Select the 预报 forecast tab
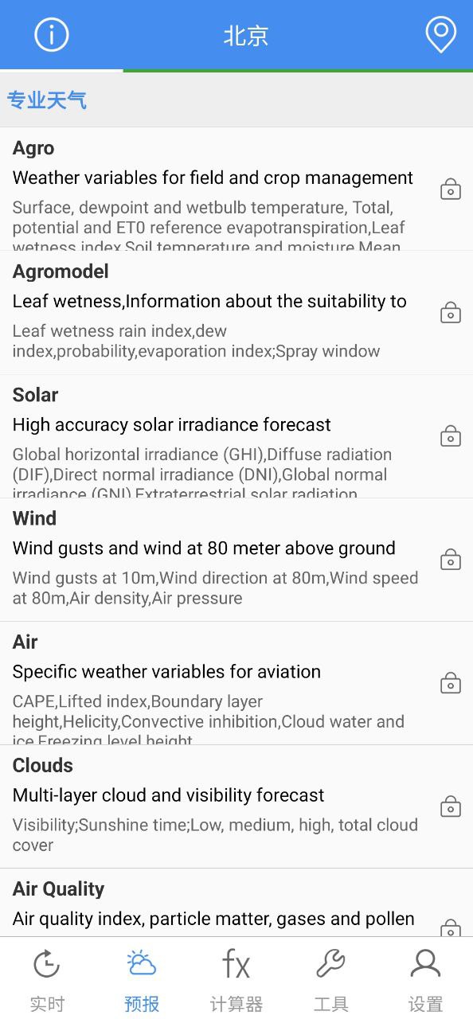The height and width of the screenshot is (1019, 473). click(142, 978)
